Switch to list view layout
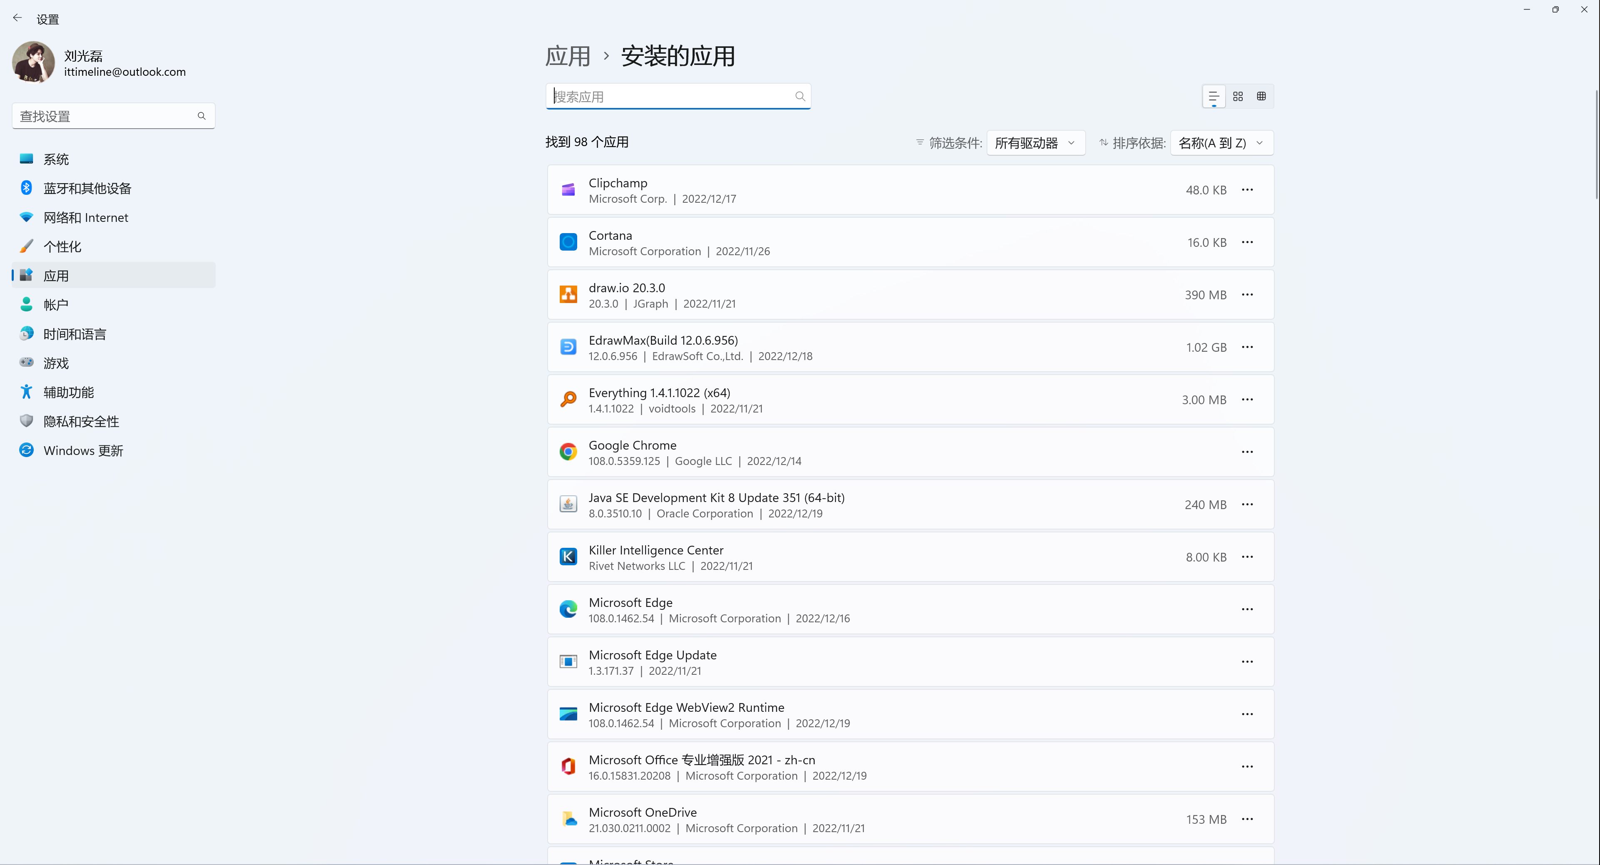Screen dimensions: 1600x865 [1214, 96]
